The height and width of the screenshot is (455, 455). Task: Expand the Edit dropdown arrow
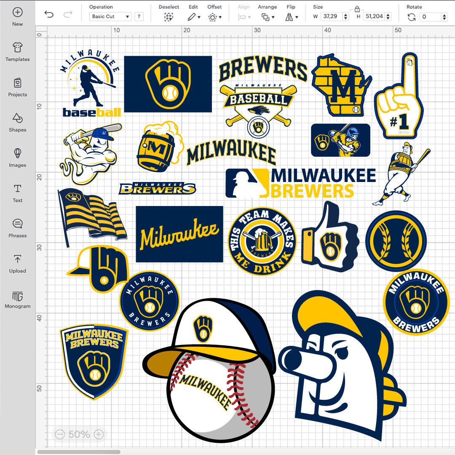pyautogui.click(x=199, y=17)
